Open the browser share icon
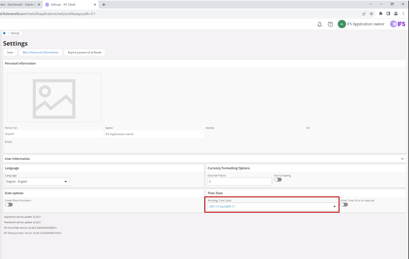Viewport: 409px width, 259px height. coord(364,14)
